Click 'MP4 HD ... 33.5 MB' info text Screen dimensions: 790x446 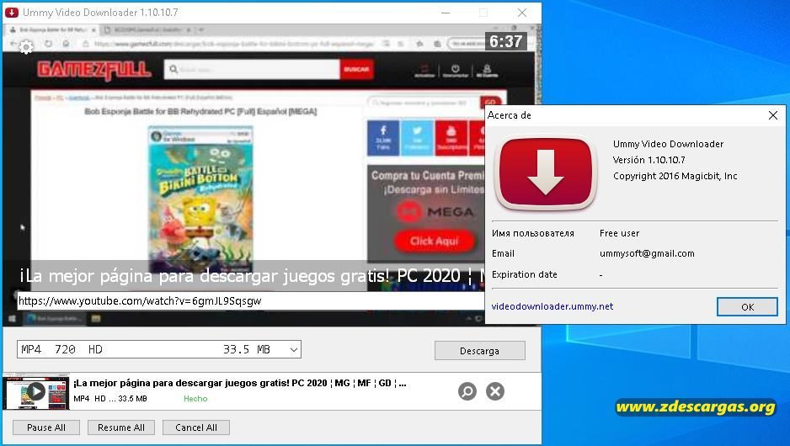[110, 399]
